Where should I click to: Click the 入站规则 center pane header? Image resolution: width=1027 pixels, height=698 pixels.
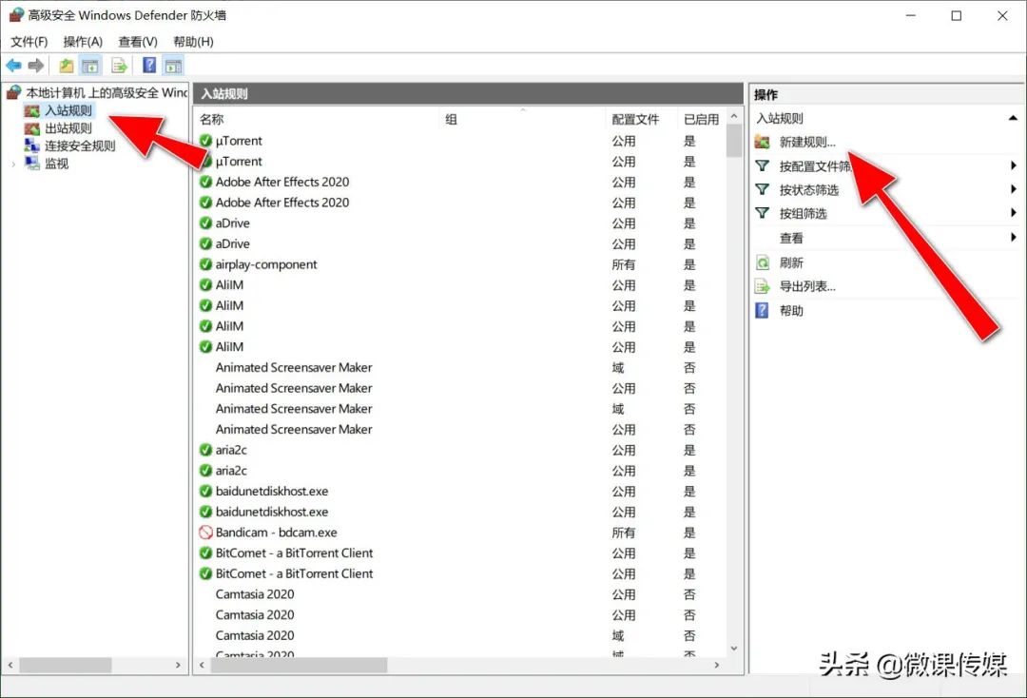(x=468, y=93)
